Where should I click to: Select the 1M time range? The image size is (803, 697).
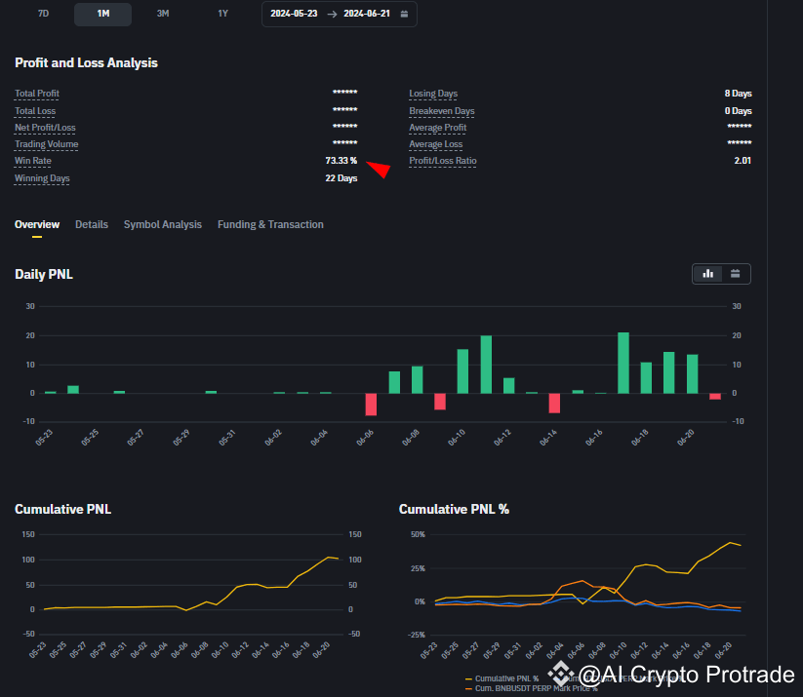pos(102,14)
